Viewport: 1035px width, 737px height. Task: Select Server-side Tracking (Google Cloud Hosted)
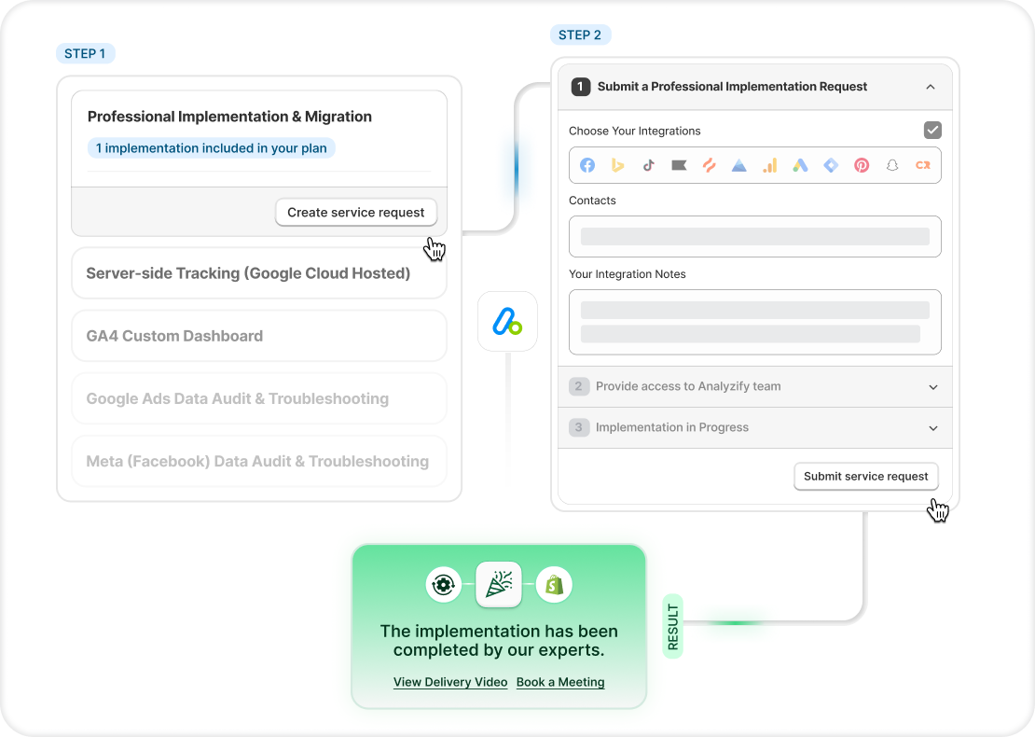click(x=259, y=273)
